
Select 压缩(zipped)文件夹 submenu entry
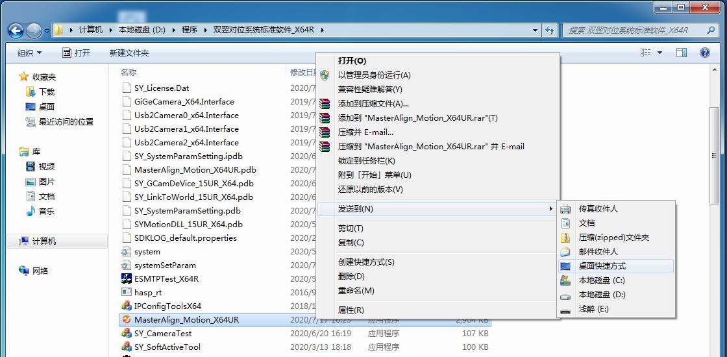tap(613, 238)
